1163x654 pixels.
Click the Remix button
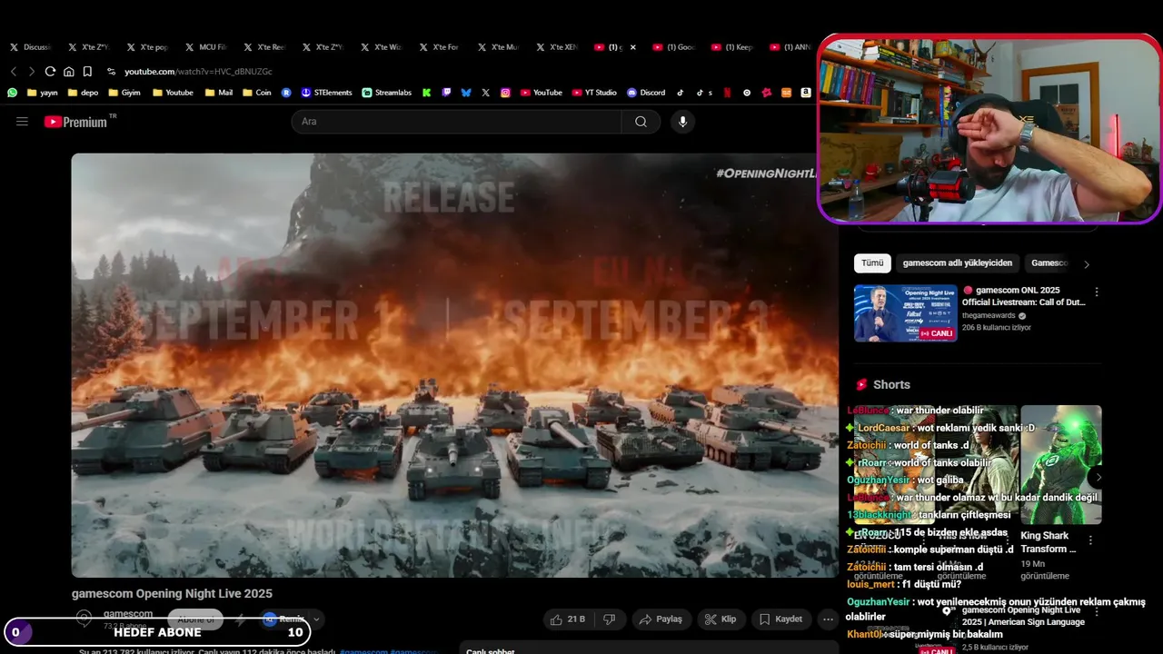pos(283,619)
